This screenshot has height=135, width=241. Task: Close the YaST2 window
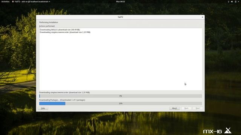202,17
